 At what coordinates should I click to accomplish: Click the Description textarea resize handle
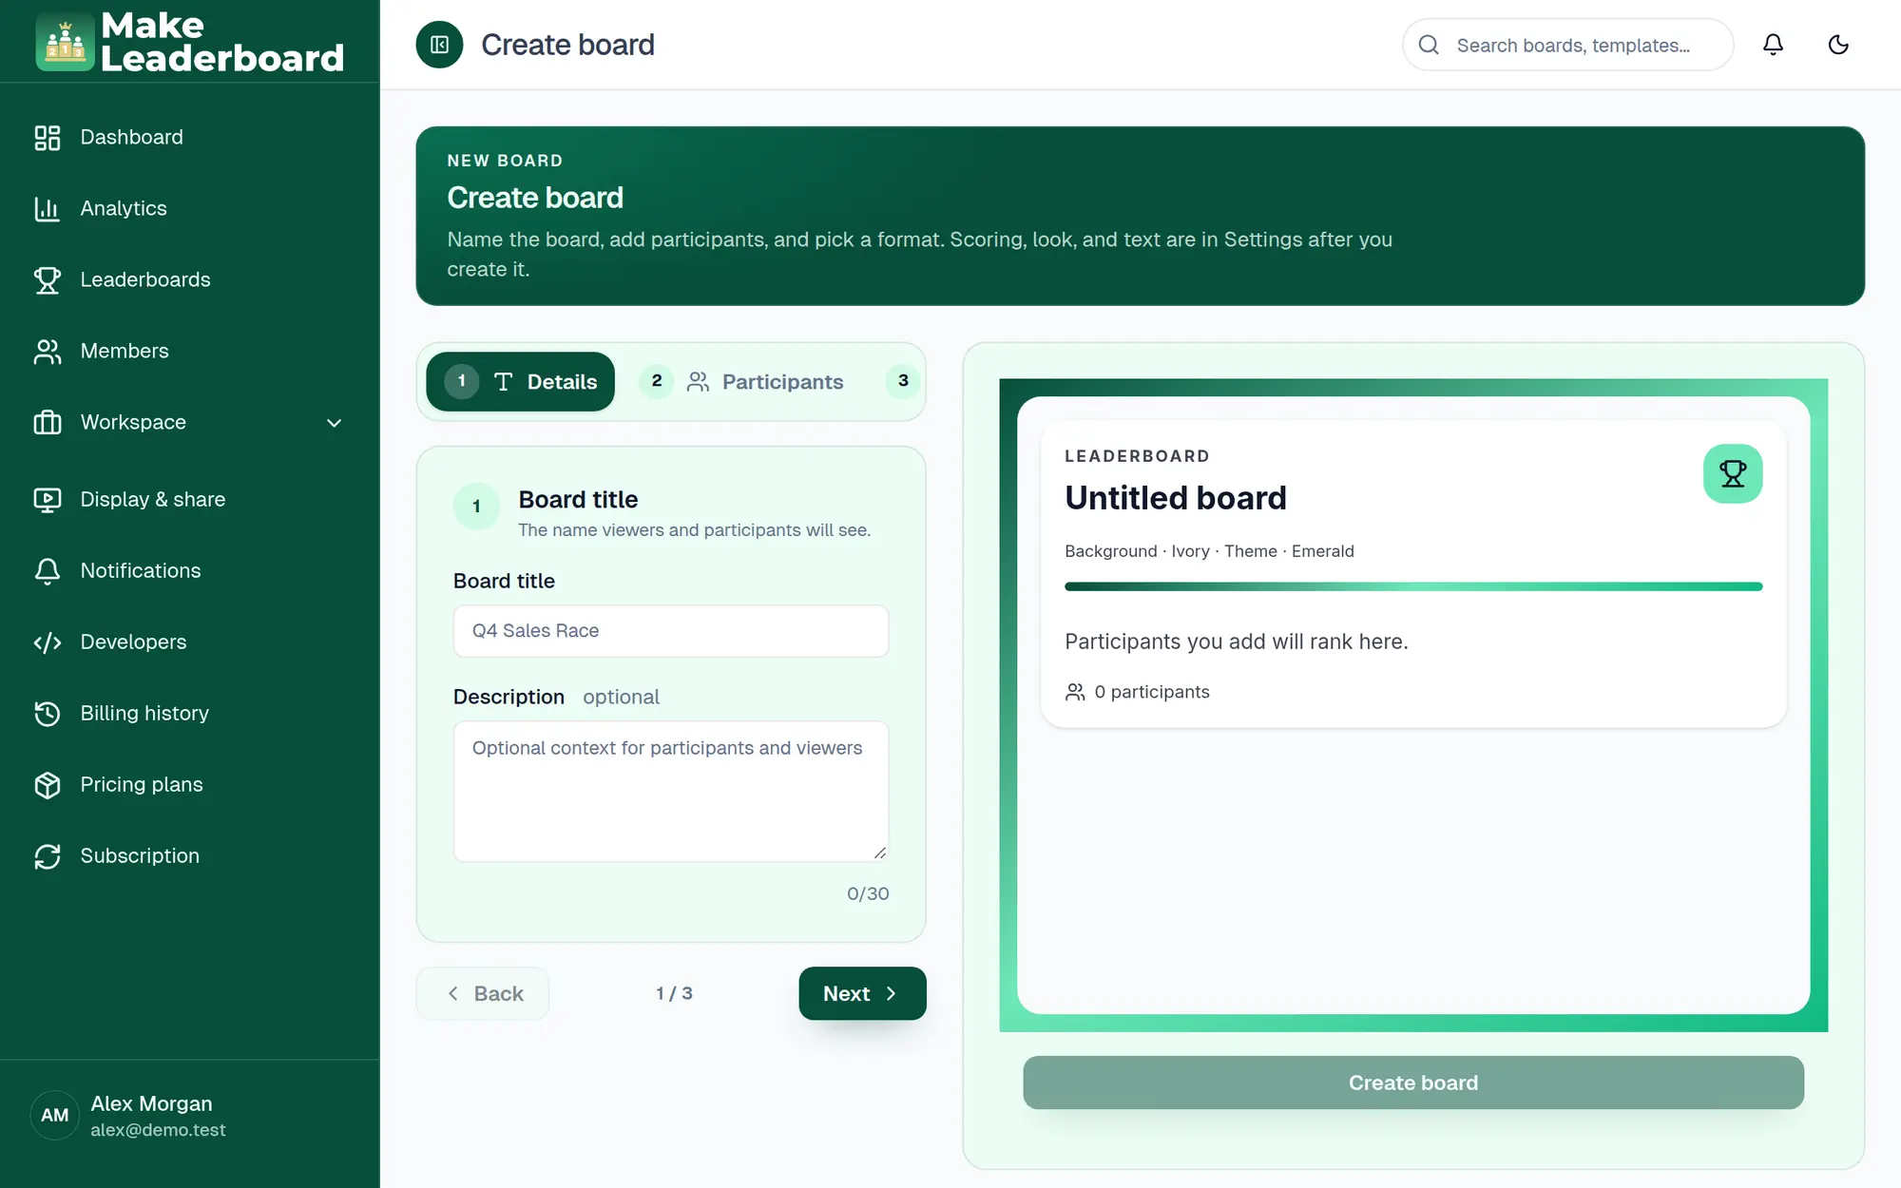pyautogui.click(x=880, y=853)
